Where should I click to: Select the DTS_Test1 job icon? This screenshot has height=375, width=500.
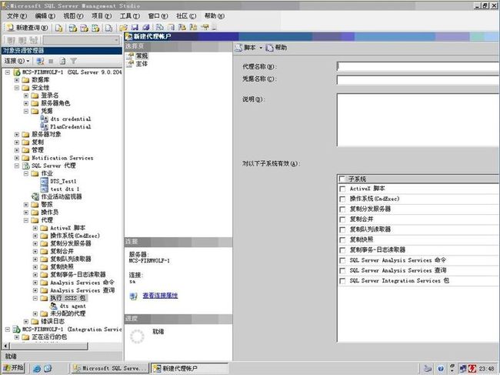(x=45, y=181)
